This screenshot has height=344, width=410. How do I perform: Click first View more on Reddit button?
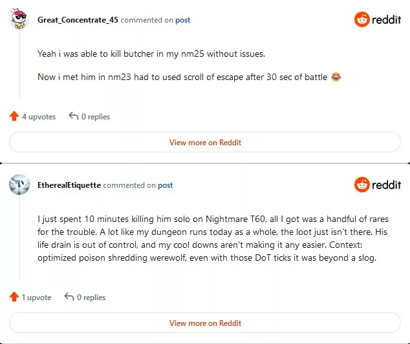(205, 142)
